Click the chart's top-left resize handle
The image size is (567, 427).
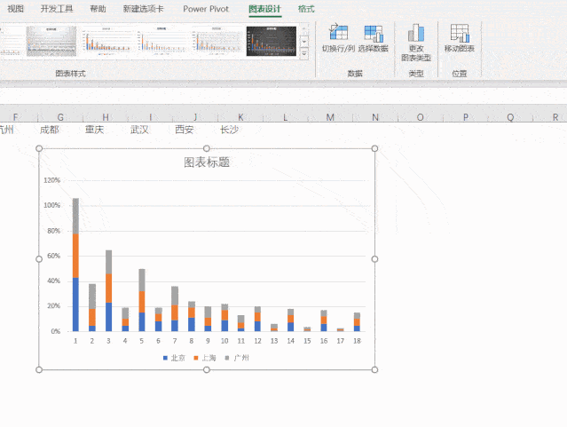(x=39, y=148)
